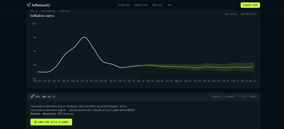Open the Pricing nav link
The width and height of the screenshot is (284, 129).
pos(158,5)
